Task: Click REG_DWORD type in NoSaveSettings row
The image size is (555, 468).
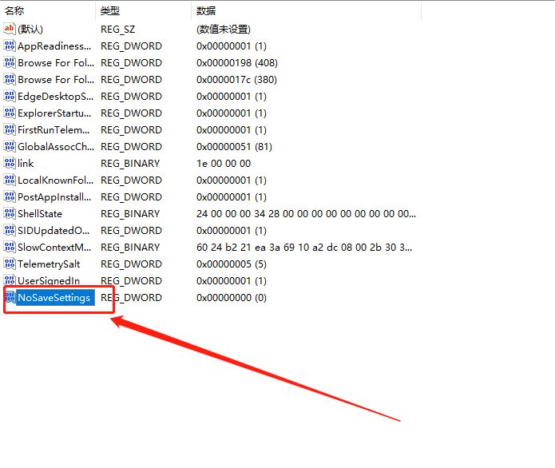Action: (x=131, y=298)
